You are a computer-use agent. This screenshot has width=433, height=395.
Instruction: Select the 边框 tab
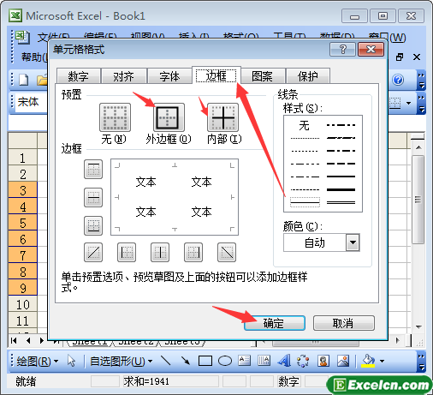click(x=216, y=75)
